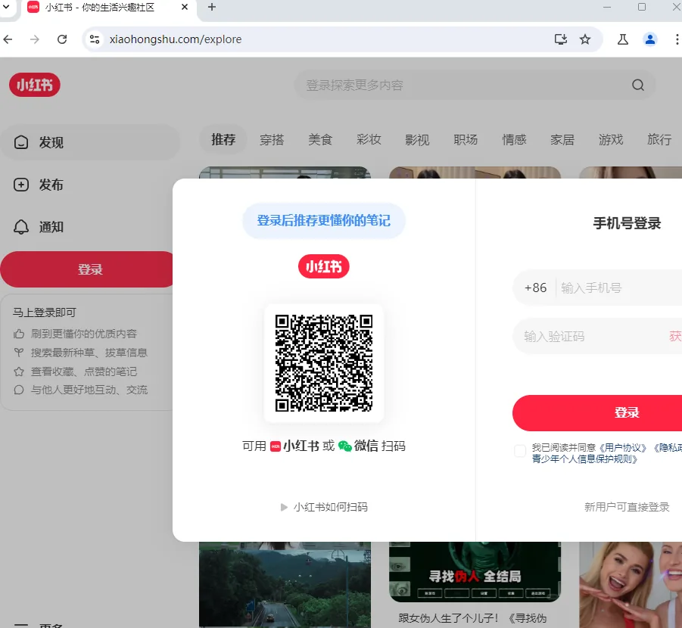Open 发现 in the sidebar
This screenshot has width=682, height=628.
click(x=90, y=142)
